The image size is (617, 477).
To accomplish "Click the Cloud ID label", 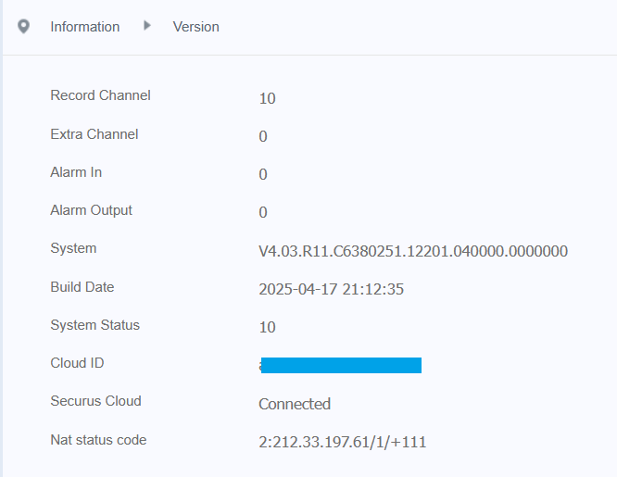I will click(x=77, y=363).
